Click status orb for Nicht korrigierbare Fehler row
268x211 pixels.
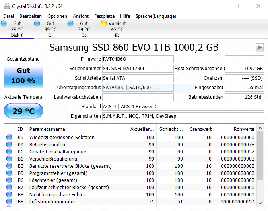click(x=9, y=194)
